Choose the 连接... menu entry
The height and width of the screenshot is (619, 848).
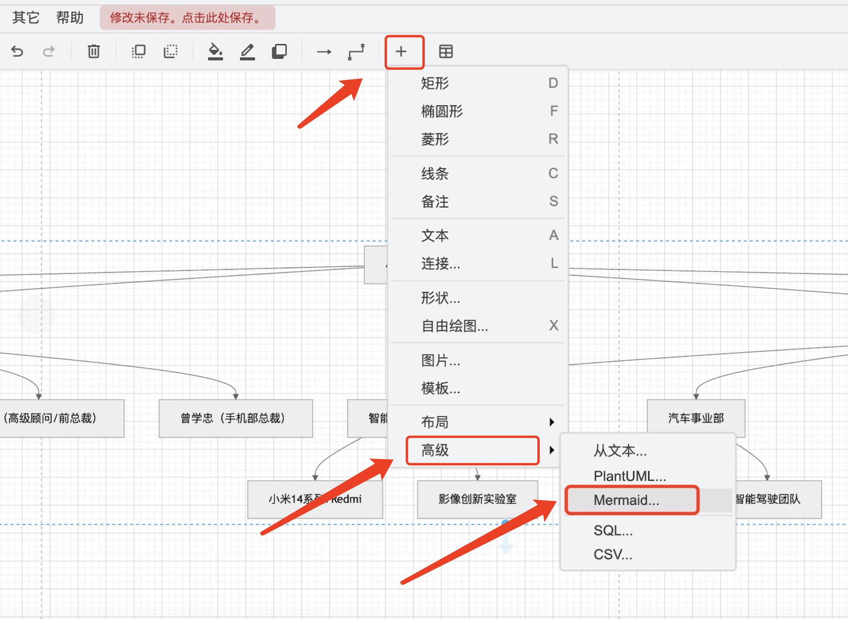coord(477,264)
